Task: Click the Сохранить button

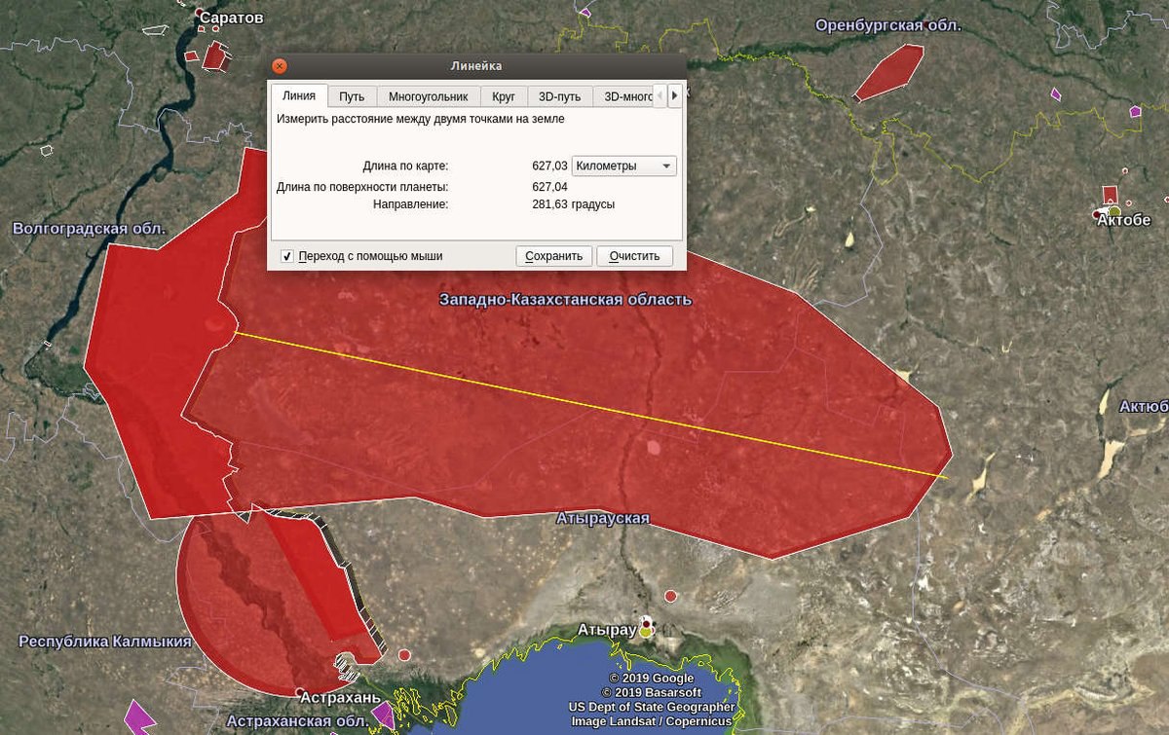Action: point(553,256)
